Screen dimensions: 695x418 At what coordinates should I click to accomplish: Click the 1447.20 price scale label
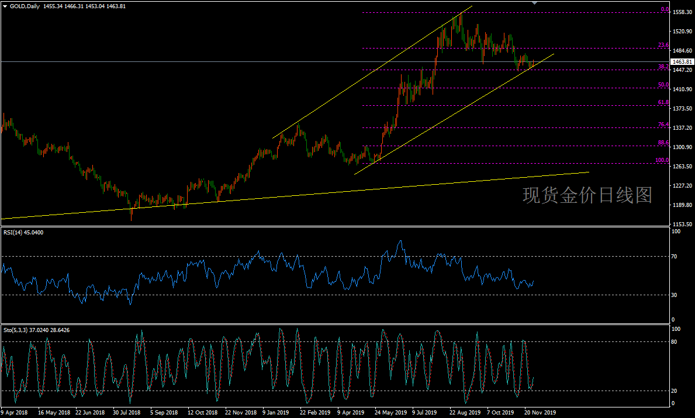click(682, 70)
